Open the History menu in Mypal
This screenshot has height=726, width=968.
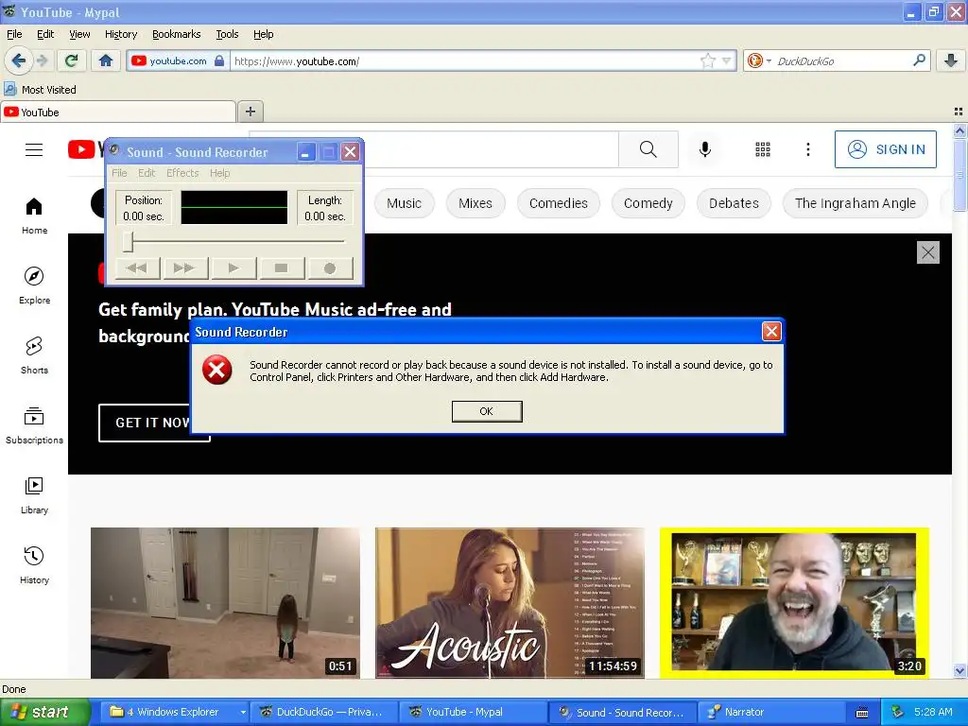pos(120,34)
